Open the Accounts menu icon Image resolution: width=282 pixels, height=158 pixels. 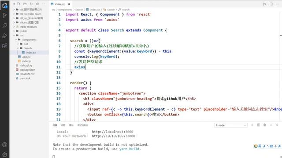(5, 144)
